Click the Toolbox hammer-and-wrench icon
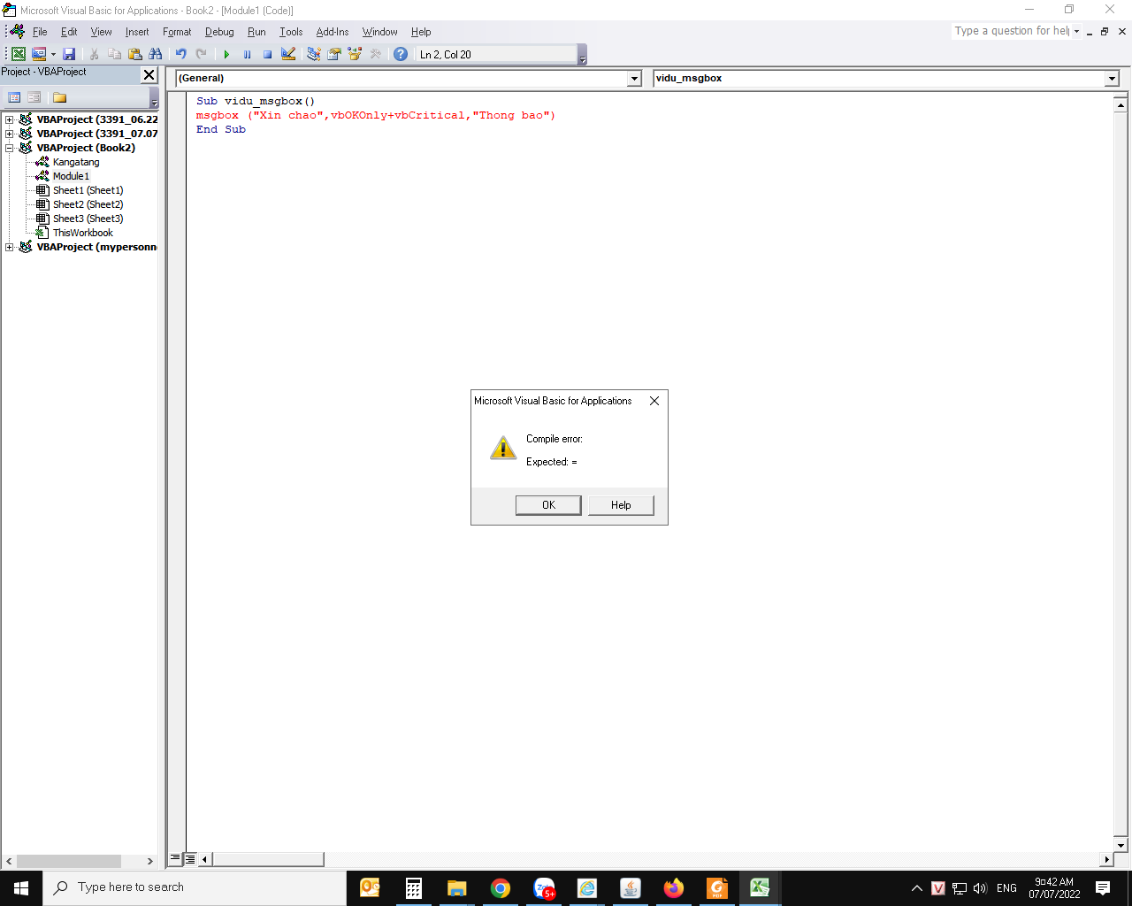1132x906 pixels. [376, 54]
